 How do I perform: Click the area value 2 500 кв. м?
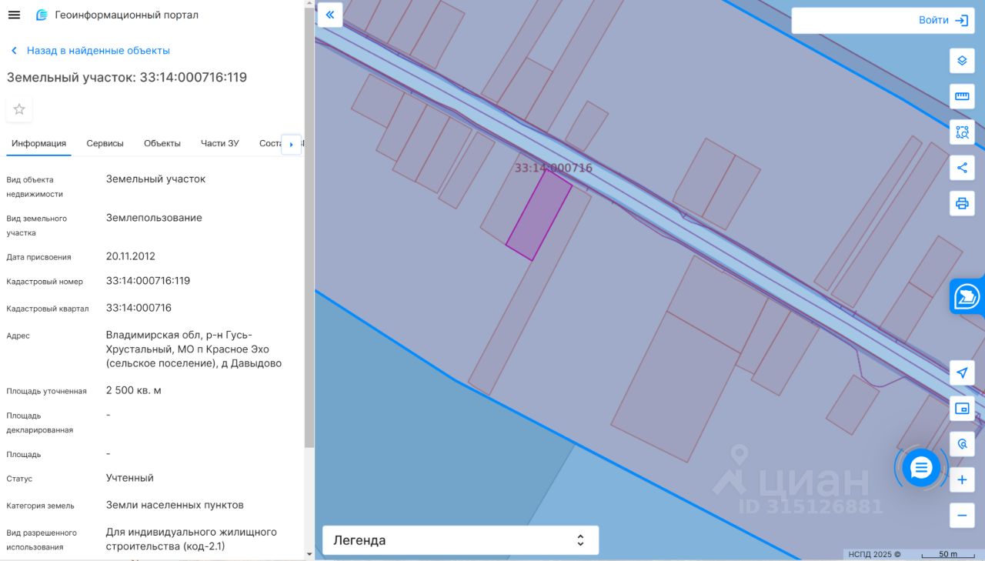coord(133,390)
